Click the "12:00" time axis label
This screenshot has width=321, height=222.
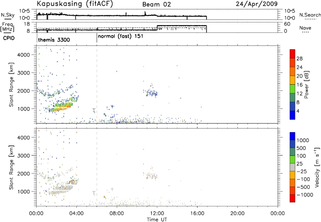point(157,214)
